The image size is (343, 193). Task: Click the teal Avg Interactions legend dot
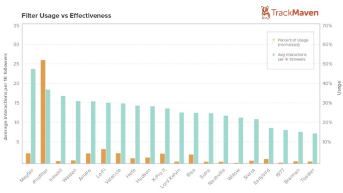pos(274,54)
